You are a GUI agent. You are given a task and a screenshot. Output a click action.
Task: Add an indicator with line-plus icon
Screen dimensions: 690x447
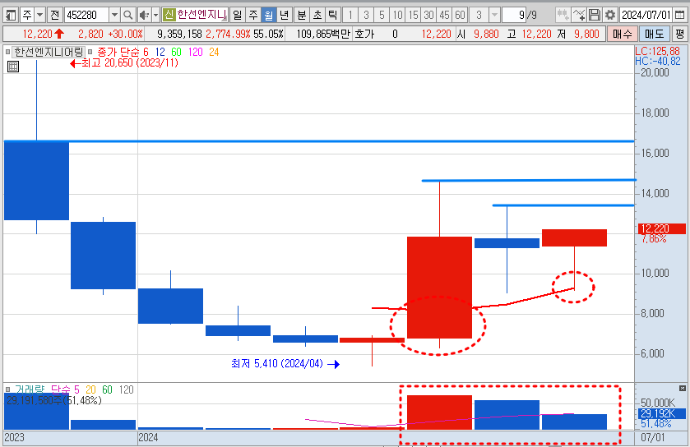pyautogui.click(x=579, y=16)
